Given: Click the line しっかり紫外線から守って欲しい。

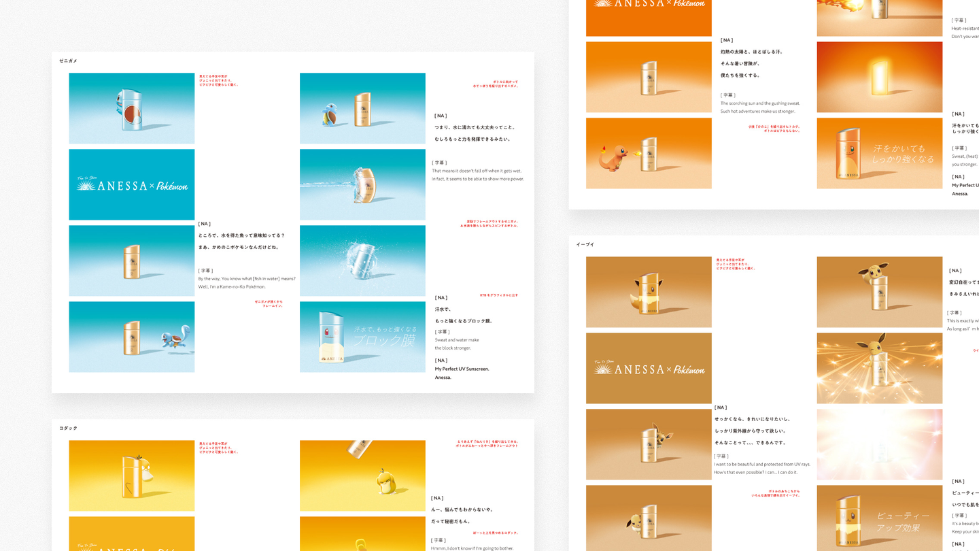Looking at the screenshot, I should pos(750,431).
